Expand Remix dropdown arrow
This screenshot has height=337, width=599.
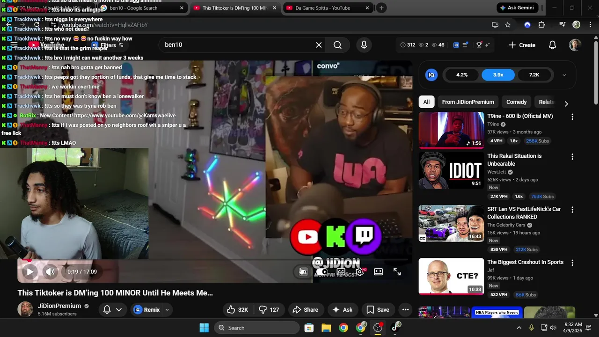[x=167, y=309]
